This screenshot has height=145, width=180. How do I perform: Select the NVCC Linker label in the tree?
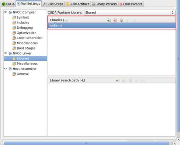coord(22,53)
